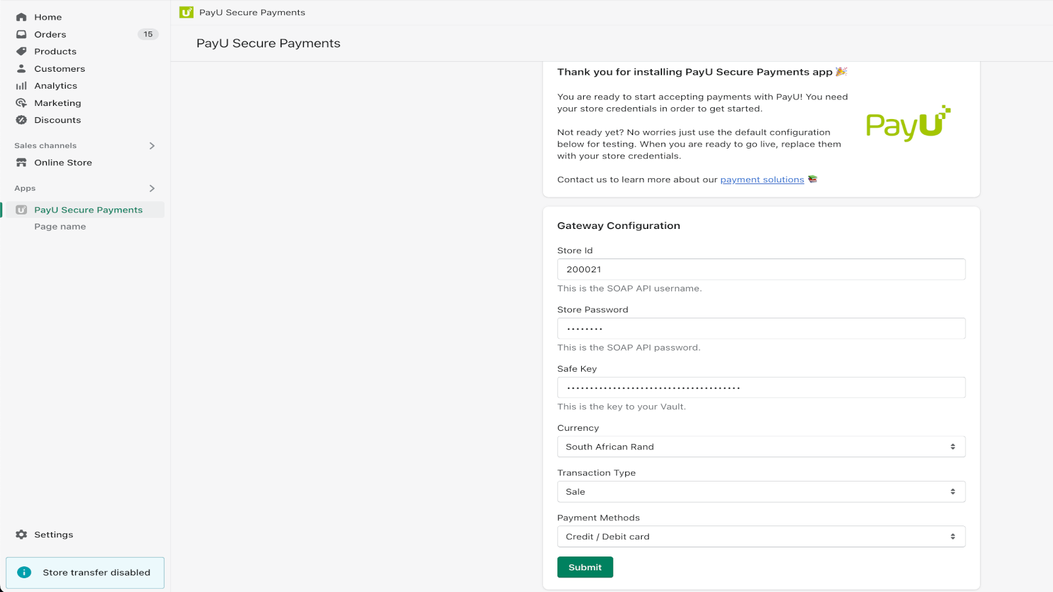This screenshot has height=592, width=1053.
Task: Open Settings from sidebar
Action: [53, 535]
